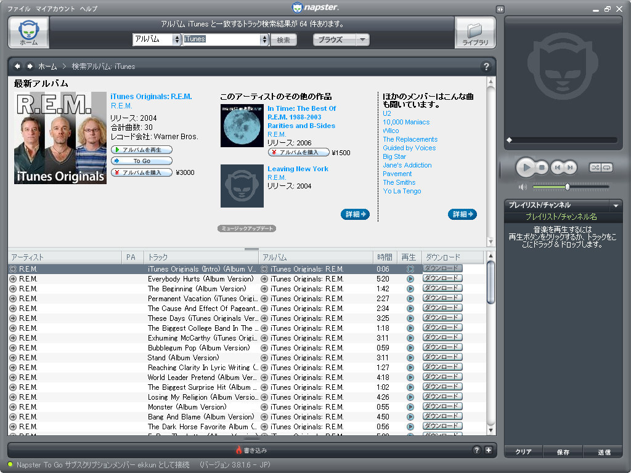Click the Napster home (ホーム) cat icon
The image size is (631, 473).
(x=28, y=32)
